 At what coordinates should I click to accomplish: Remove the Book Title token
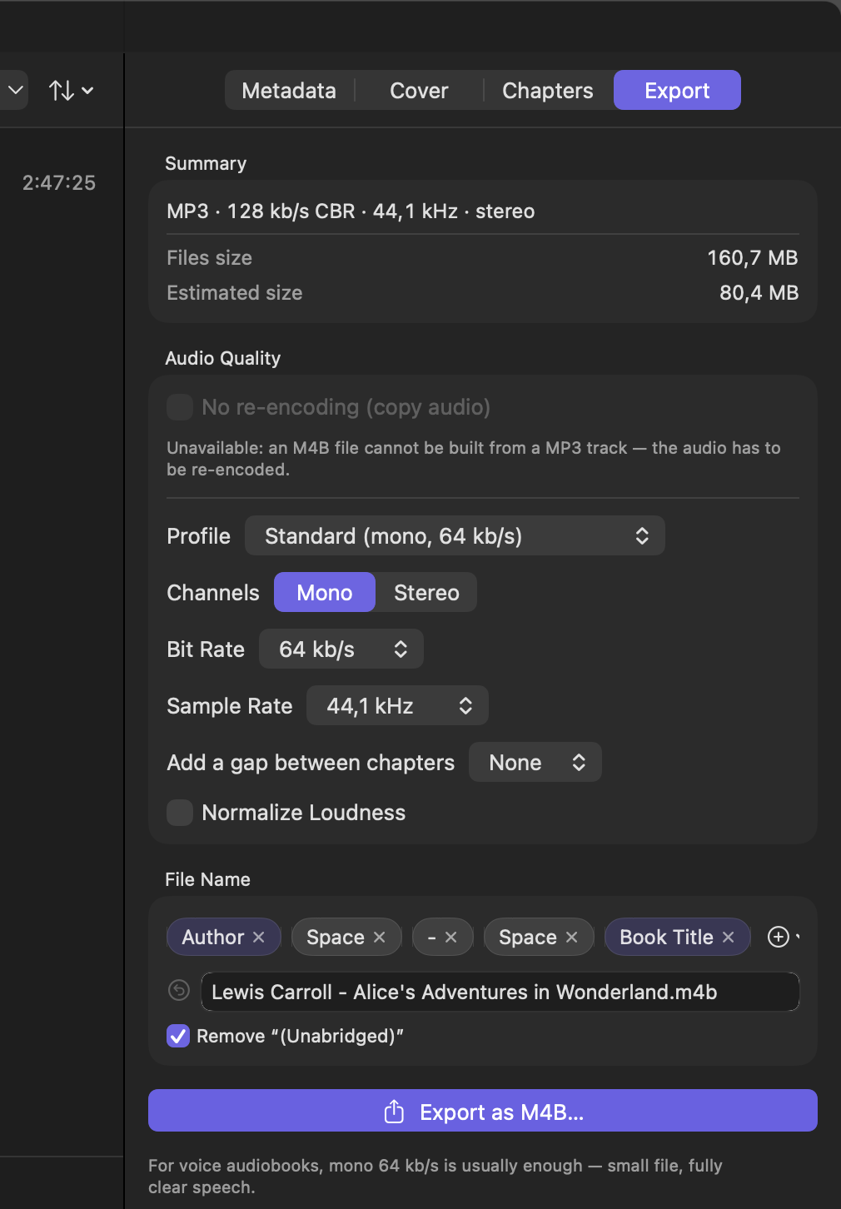coord(729,938)
